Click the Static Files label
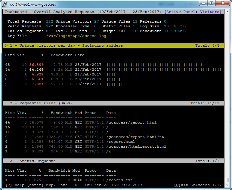Image resolution: width=232 pixels, height=190 pixels. [x=116, y=26]
